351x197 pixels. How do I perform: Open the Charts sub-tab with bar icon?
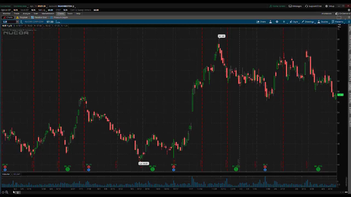pos(8,17)
